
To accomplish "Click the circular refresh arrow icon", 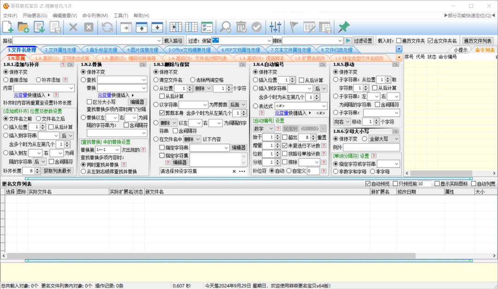I will [x=107, y=27].
